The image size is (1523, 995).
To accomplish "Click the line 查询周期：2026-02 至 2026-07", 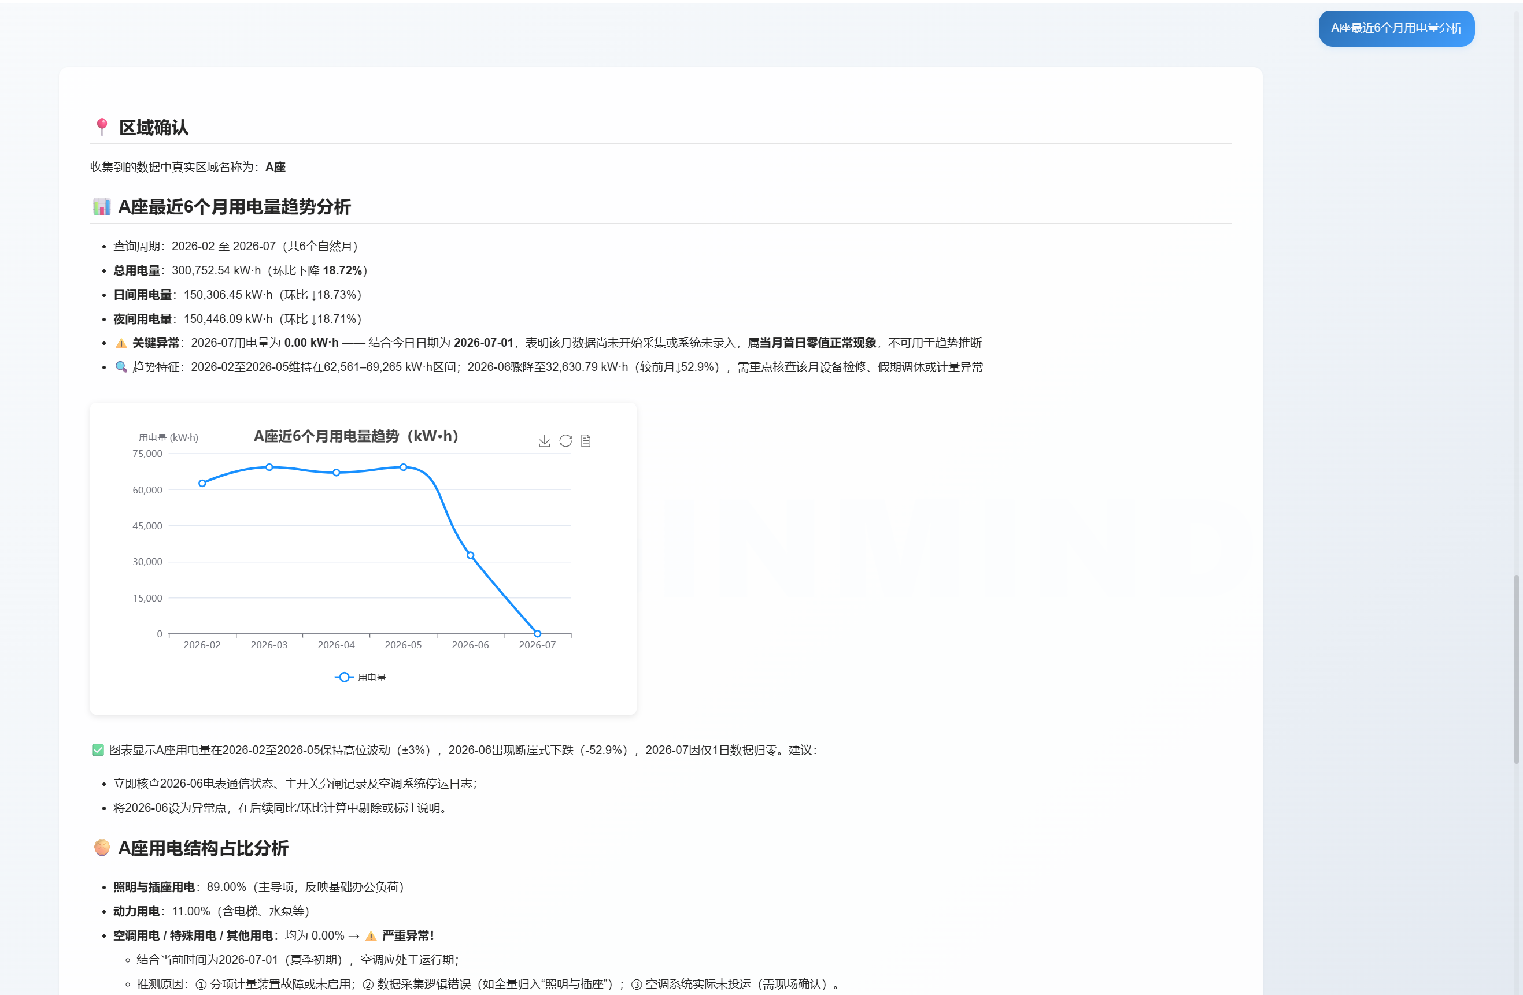I will pyautogui.click(x=235, y=246).
